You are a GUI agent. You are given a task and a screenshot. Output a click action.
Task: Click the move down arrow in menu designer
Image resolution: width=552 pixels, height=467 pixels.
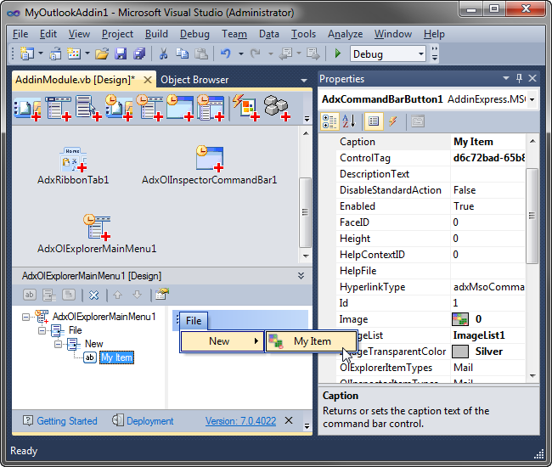point(138,295)
